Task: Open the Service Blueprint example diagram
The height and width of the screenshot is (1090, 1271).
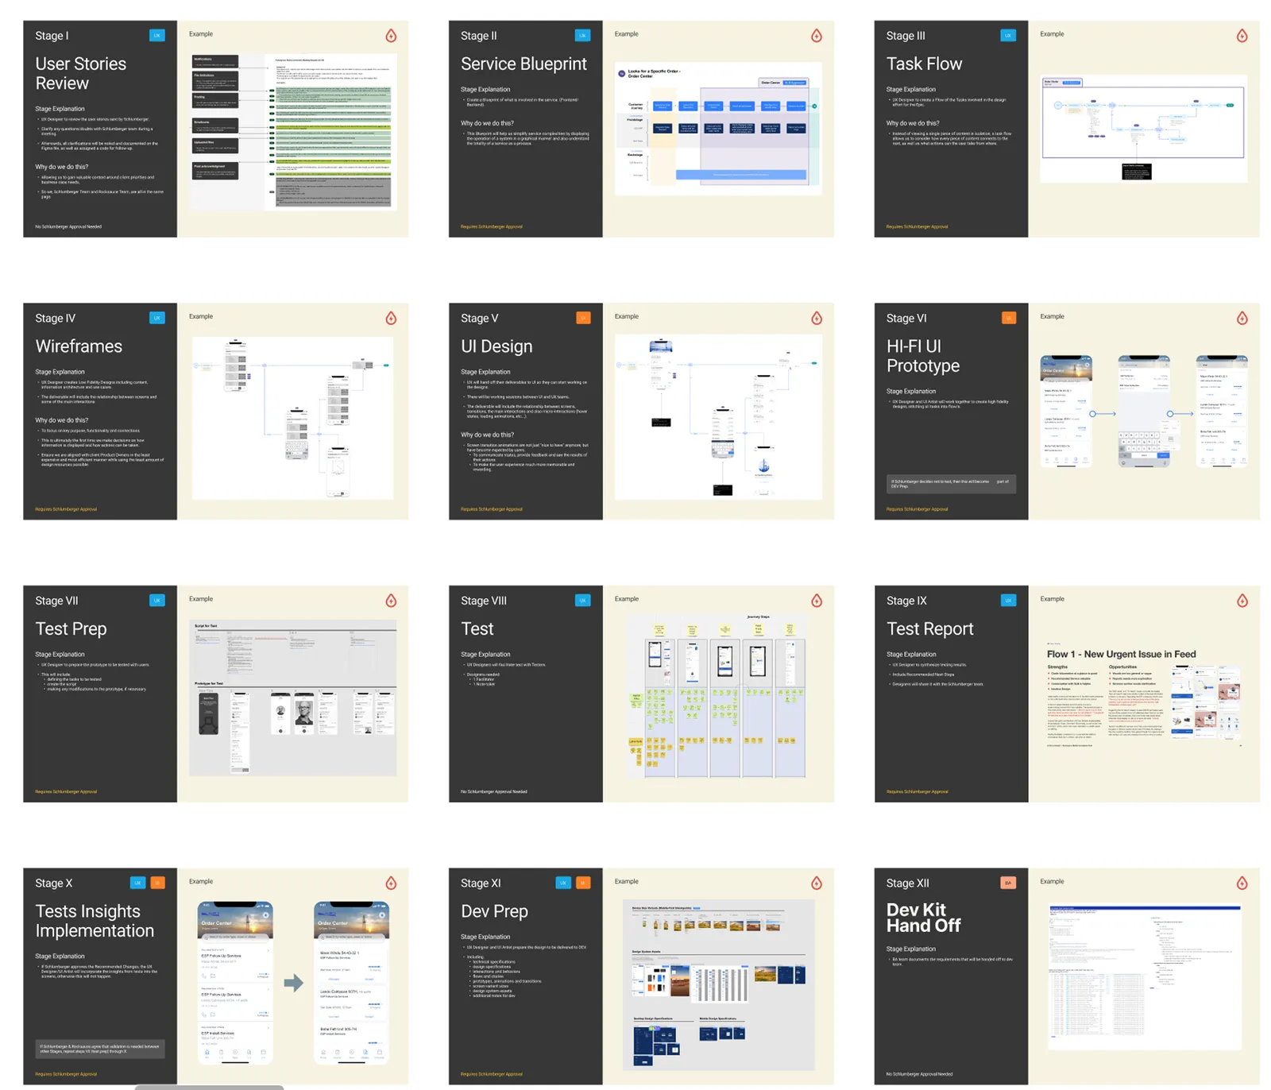Action: point(718,129)
